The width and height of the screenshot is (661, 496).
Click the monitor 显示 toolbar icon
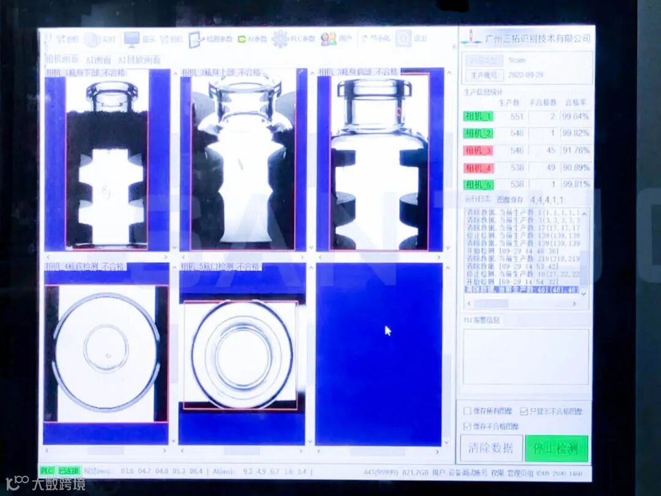(x=131, y=39)
